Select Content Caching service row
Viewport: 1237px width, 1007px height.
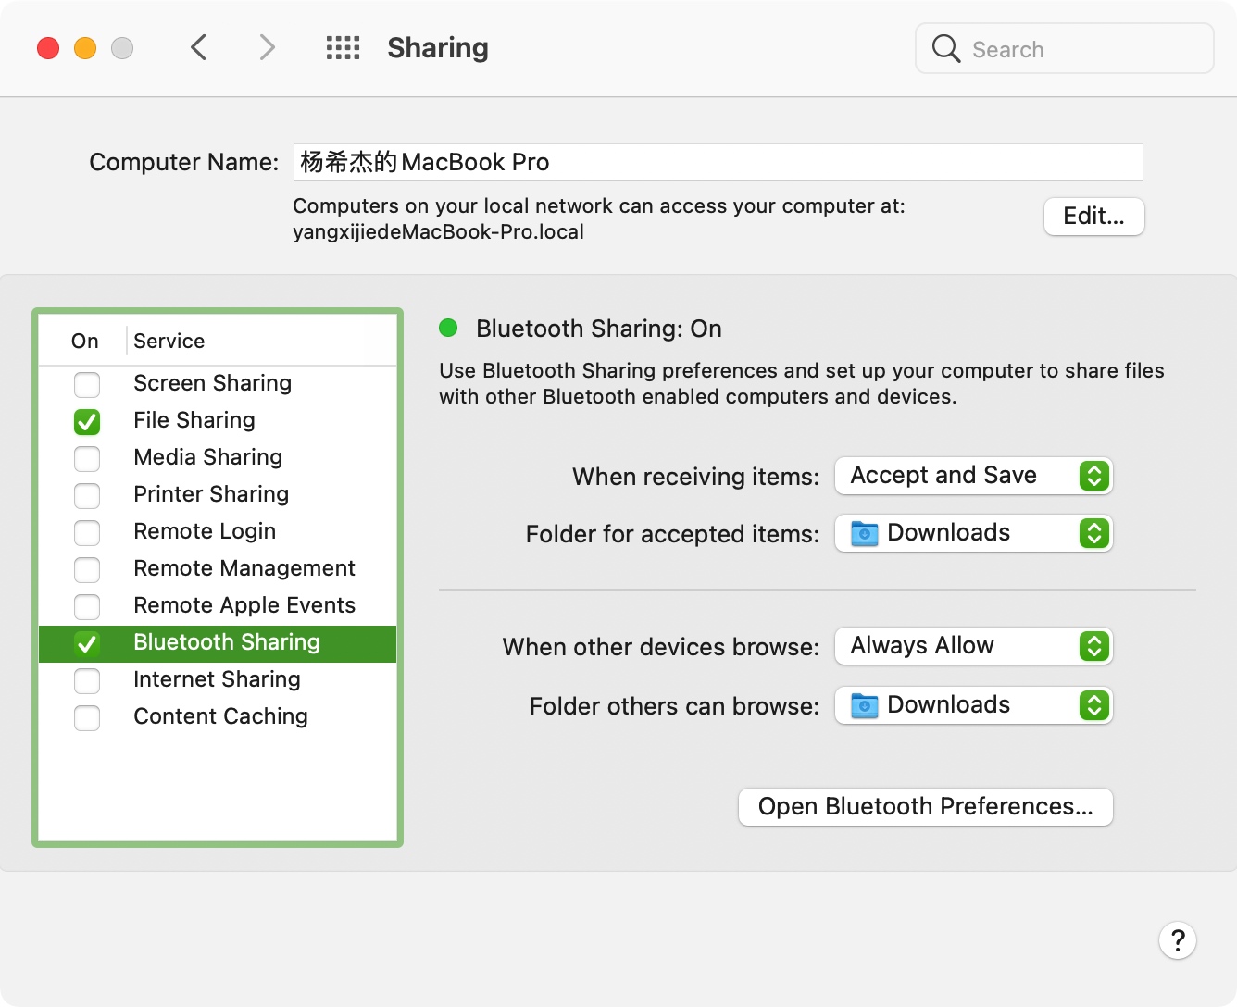point(218,716)
